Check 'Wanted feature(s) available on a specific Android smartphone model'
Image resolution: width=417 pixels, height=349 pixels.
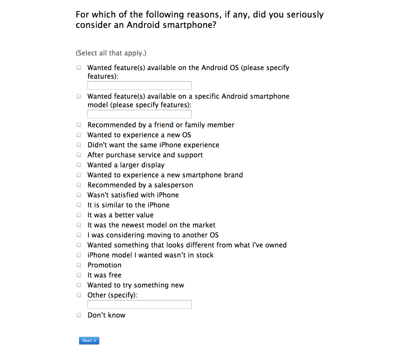pyautogui.click(x=79, y=96)
